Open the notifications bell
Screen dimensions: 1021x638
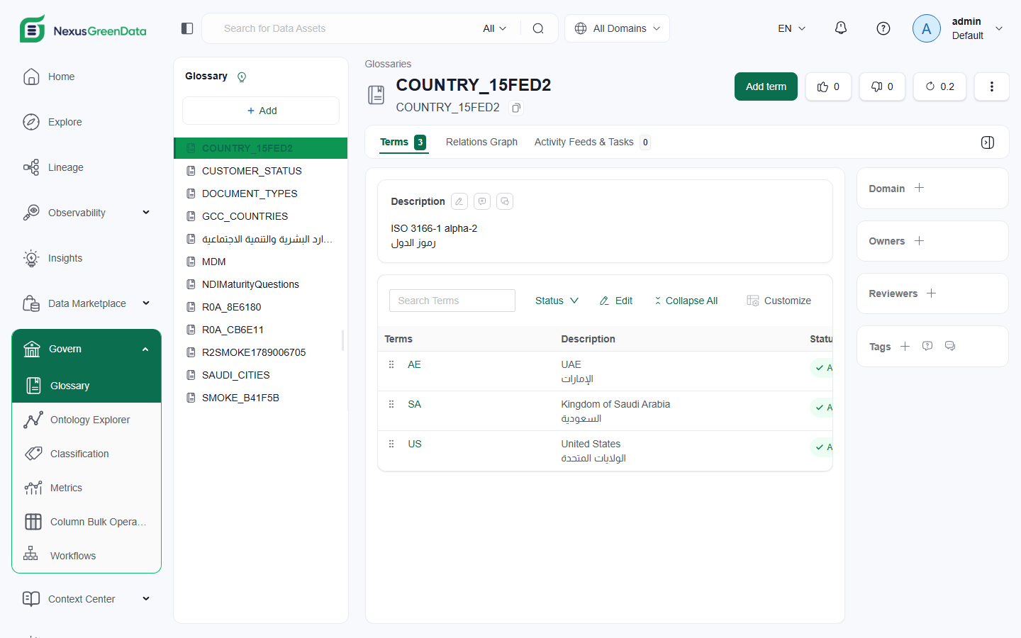(841, 28)
